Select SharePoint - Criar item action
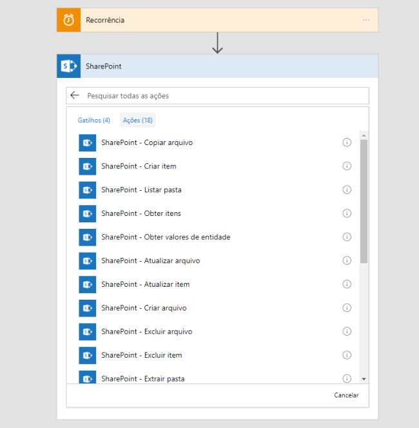419x428 pixels. coord(139,166)
